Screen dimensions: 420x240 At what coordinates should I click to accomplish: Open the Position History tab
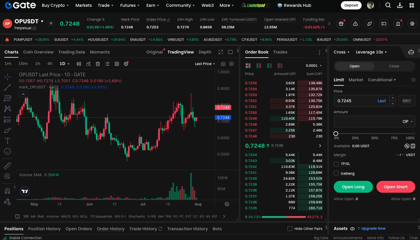[44, 229]
